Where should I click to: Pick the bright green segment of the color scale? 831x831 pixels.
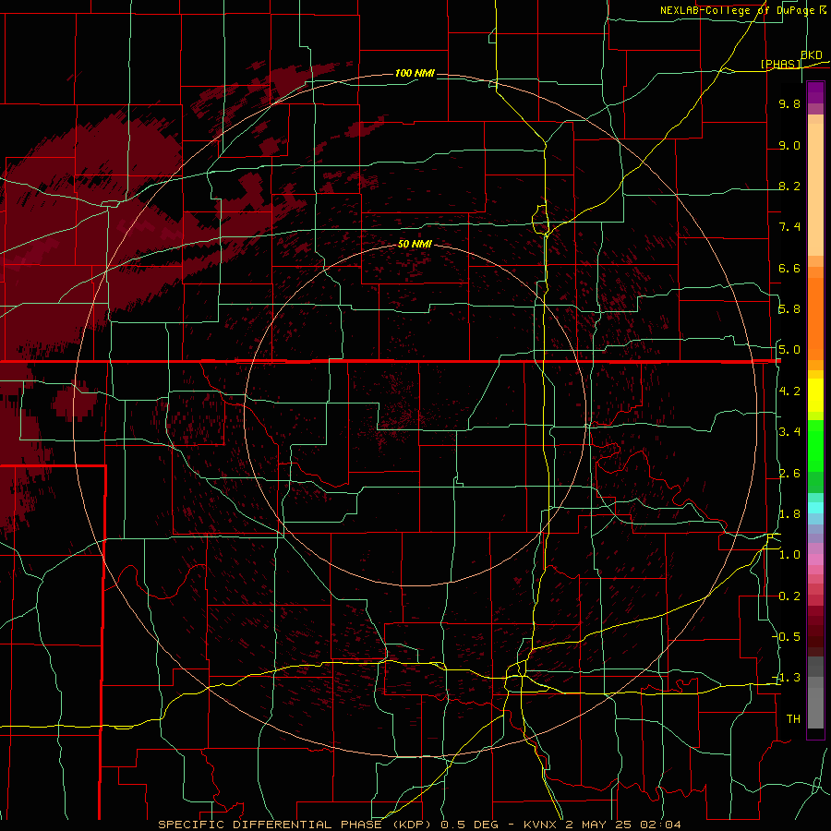coord(815,446)
